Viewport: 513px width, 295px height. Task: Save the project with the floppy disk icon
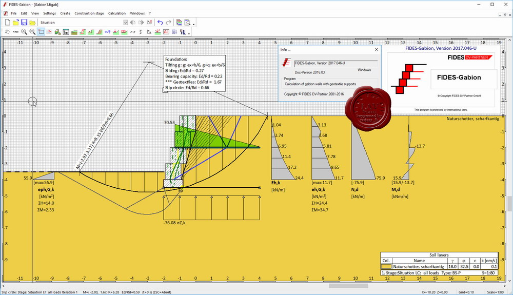[24, 22]
